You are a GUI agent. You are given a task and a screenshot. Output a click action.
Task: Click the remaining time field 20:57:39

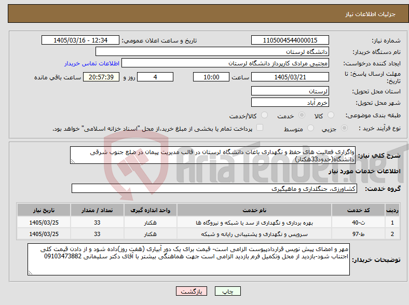click(x=101, y=77)
